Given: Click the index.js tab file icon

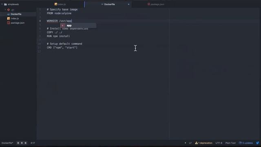Looking at the screenshot, I should tap(56, 4).
